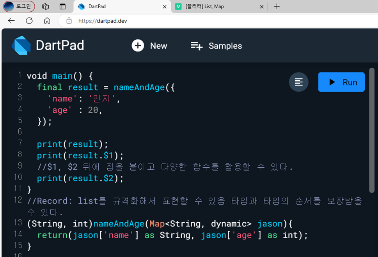Click 'print(result.$1);' on line 8
378x257 pixels.
80,156
